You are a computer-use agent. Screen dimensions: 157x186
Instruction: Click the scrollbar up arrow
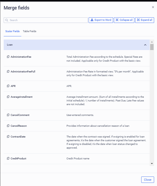pyautogui.click(x=152, y=42)
